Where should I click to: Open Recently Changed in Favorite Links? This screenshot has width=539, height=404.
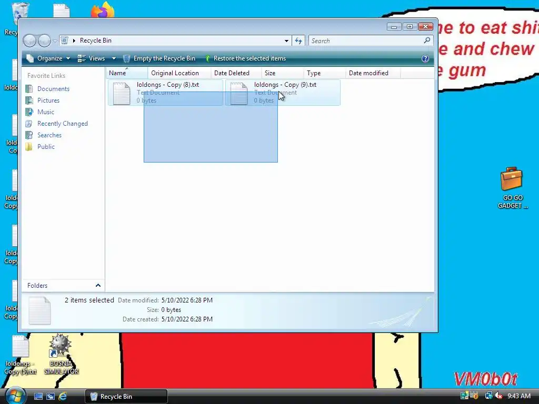[x=63, y=124]
